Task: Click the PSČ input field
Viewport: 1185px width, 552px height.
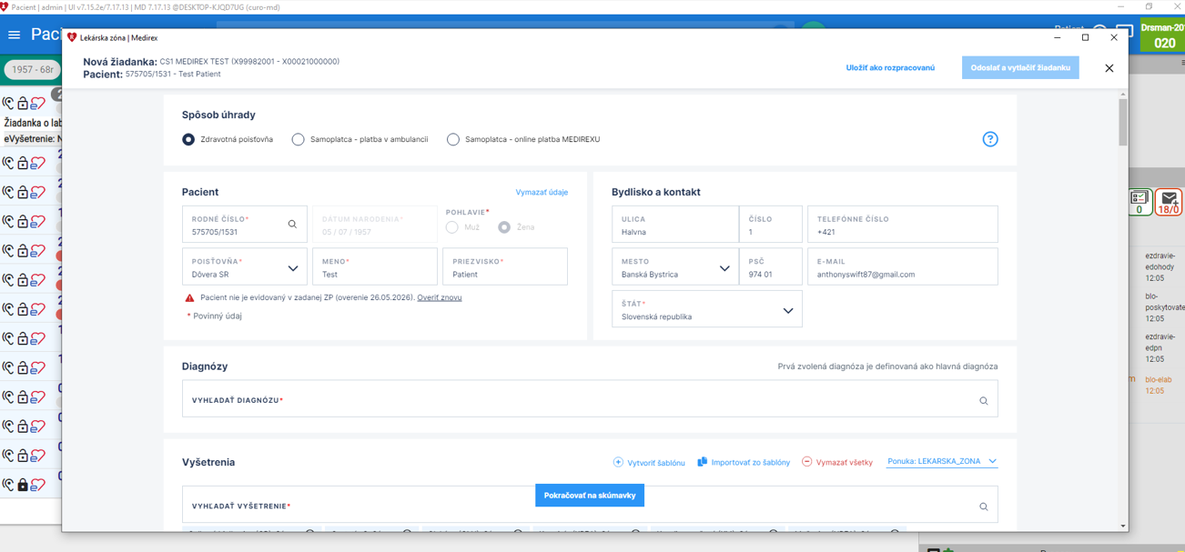Action: [x=771, y=267]
